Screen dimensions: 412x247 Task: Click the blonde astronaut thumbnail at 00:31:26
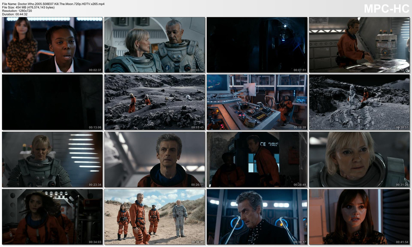pyautogui.click(x=359, y=159)
